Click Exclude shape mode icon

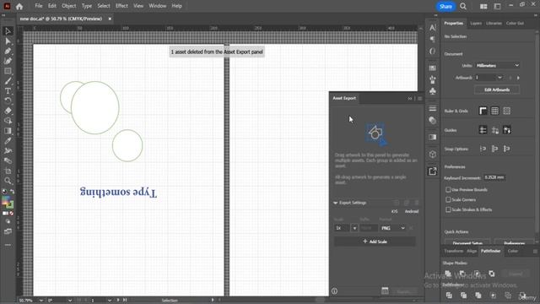pos(492,274)
